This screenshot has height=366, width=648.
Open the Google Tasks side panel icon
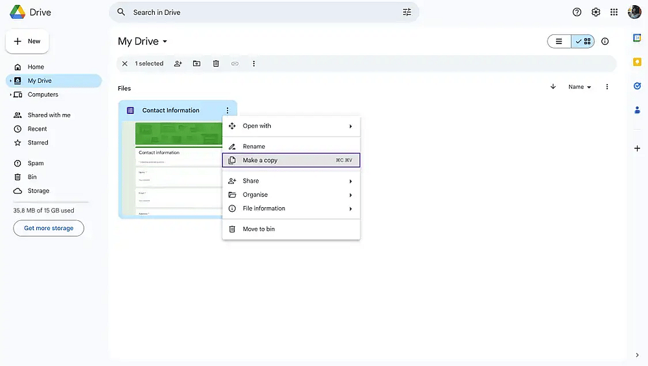tap(637, 86)
